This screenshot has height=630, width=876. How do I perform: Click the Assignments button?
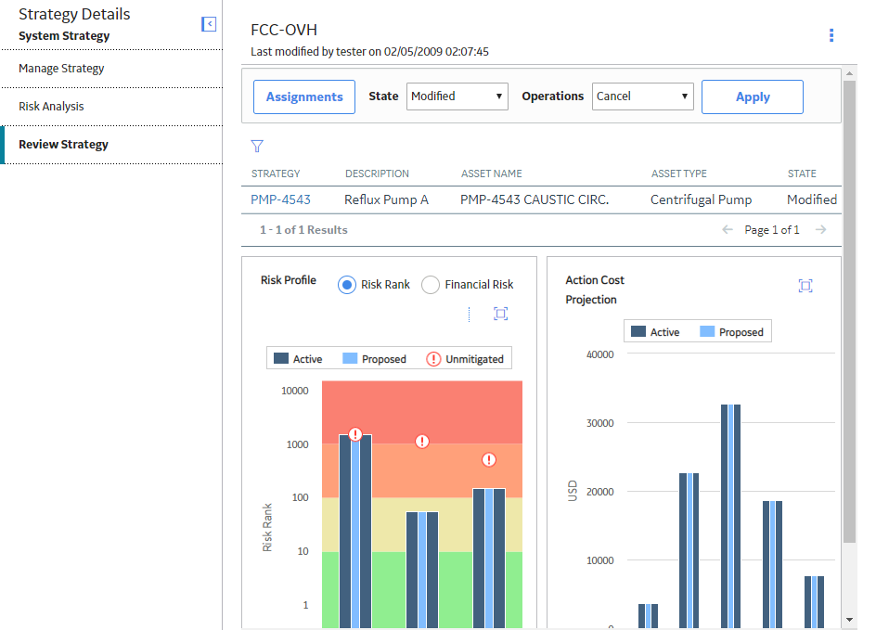pos(304,96)
